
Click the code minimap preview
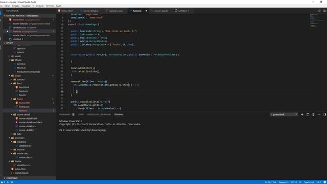pos(317,21)
